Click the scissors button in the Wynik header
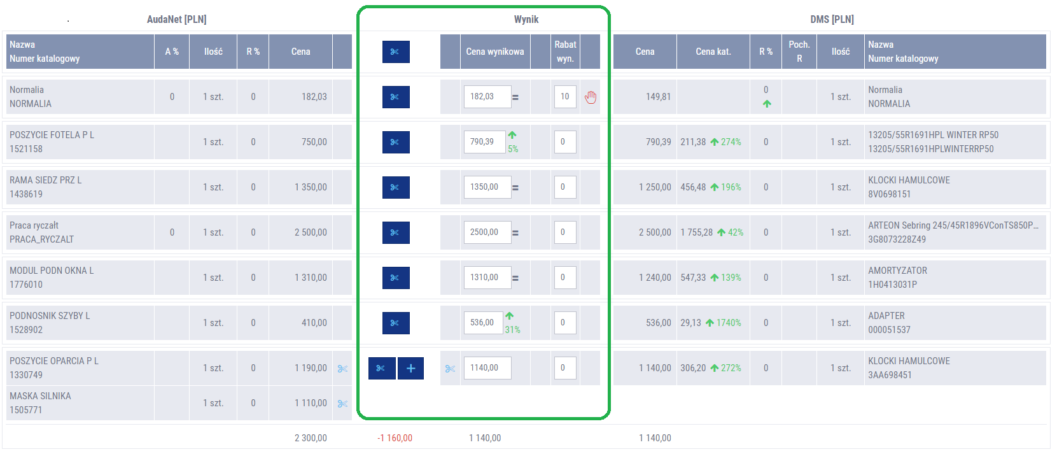The height and width of the screenshot is (454, 1057). pos(395,52)
